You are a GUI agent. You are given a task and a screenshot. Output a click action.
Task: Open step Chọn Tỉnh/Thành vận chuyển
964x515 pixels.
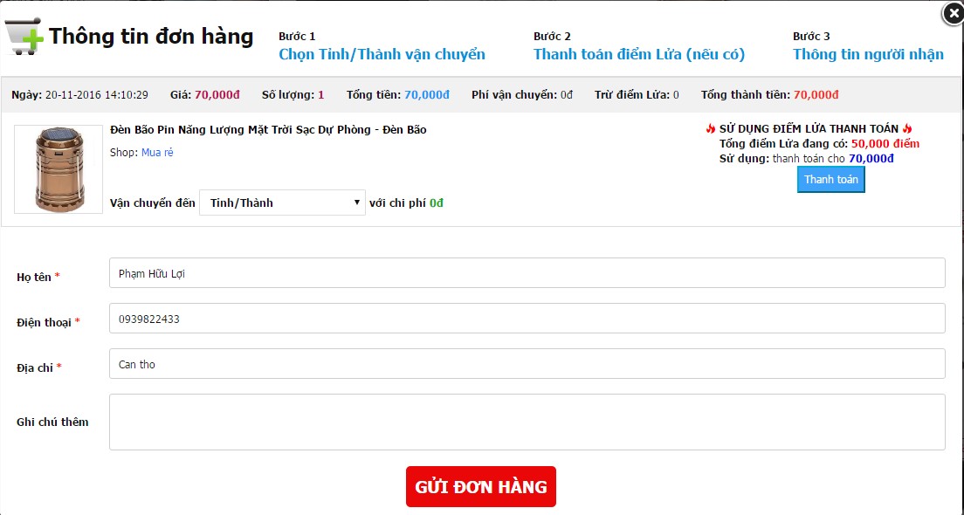(x=382, y=54)
